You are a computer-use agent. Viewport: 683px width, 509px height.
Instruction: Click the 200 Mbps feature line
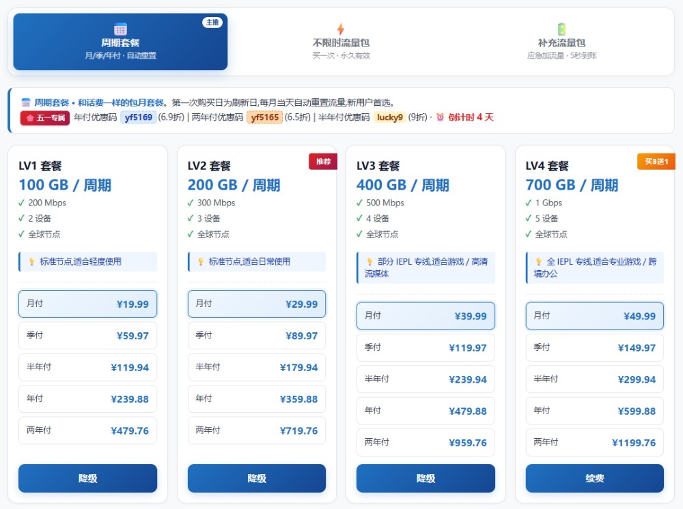coord(42,203)
